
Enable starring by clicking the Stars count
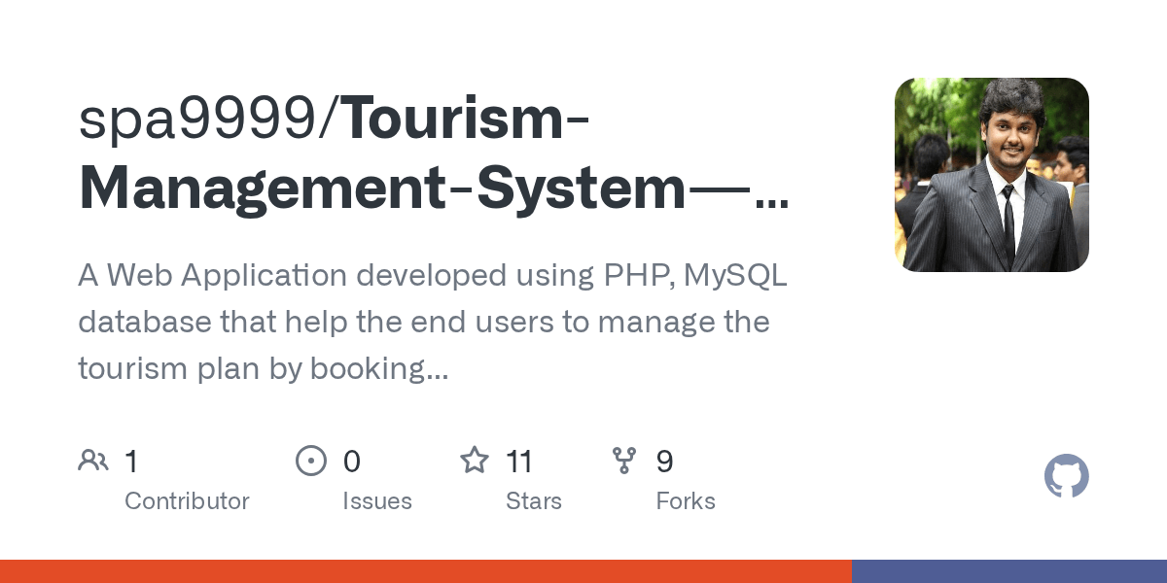518,460
